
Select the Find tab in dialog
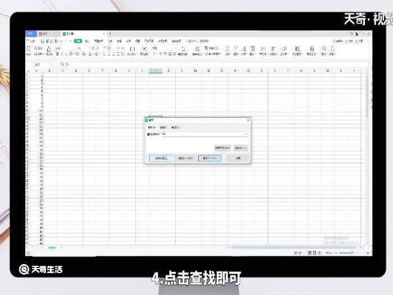(152, 128)
